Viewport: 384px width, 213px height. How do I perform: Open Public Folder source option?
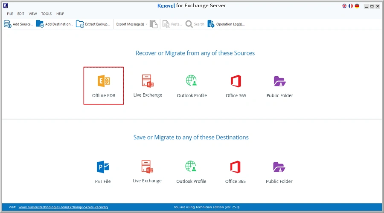(279, 86)
